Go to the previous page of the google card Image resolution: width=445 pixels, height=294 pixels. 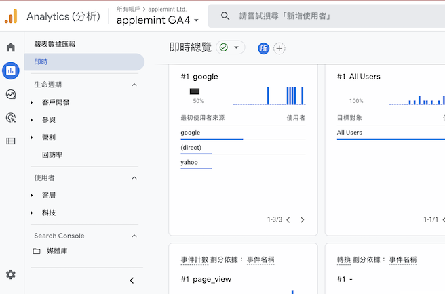tap(288, 219)
